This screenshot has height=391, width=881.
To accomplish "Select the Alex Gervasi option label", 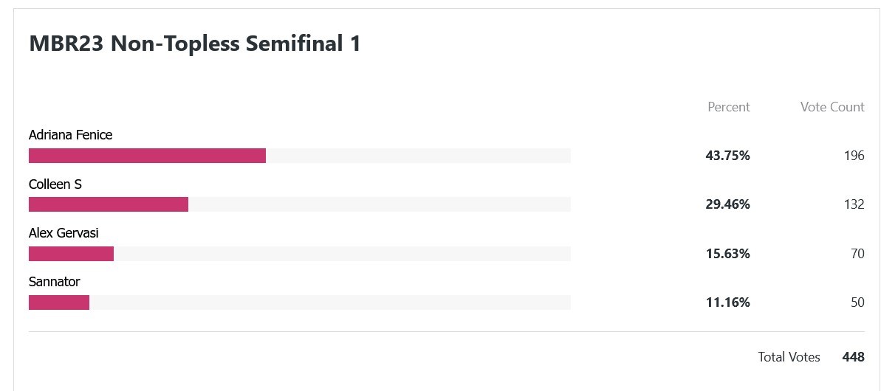I will tap(64, 233).
